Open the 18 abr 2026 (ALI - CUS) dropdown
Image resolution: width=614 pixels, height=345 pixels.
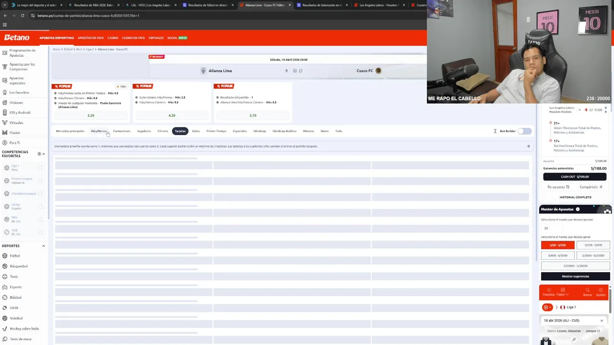point(574,321)
